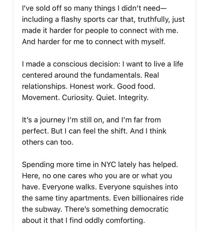Click the word "fundamentals" in the text
The width and height of the screenshot is (209, 231).
coord(117,75)
